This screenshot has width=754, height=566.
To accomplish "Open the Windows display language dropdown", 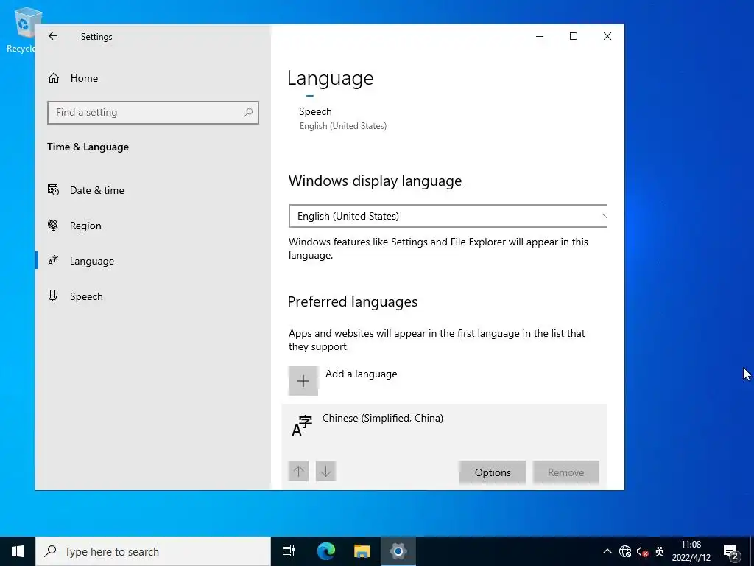I will 447,216.
